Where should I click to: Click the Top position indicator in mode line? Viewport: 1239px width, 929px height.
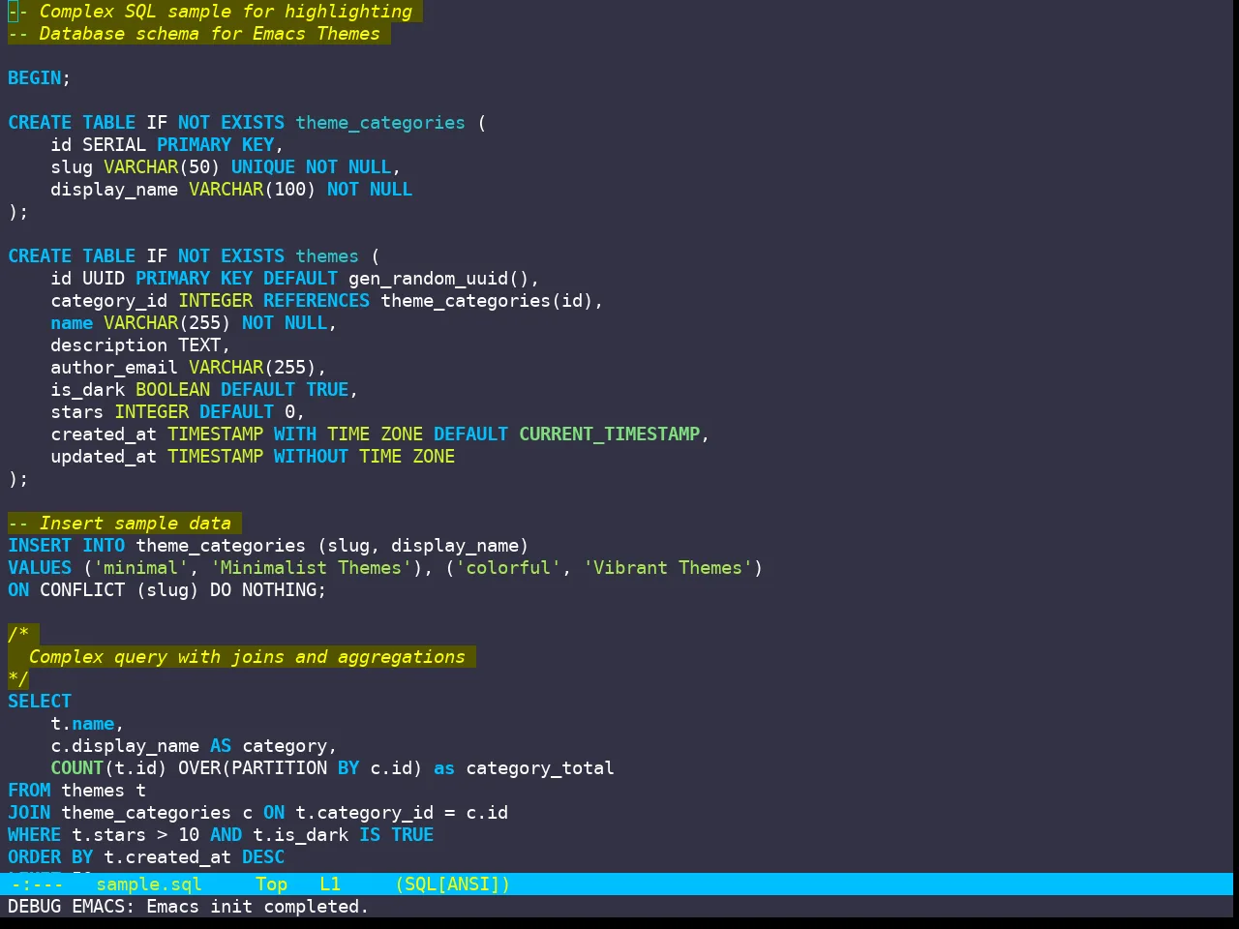pos(271,884)
